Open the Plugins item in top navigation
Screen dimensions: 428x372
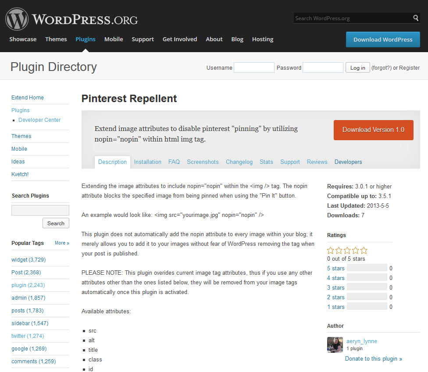86,39
